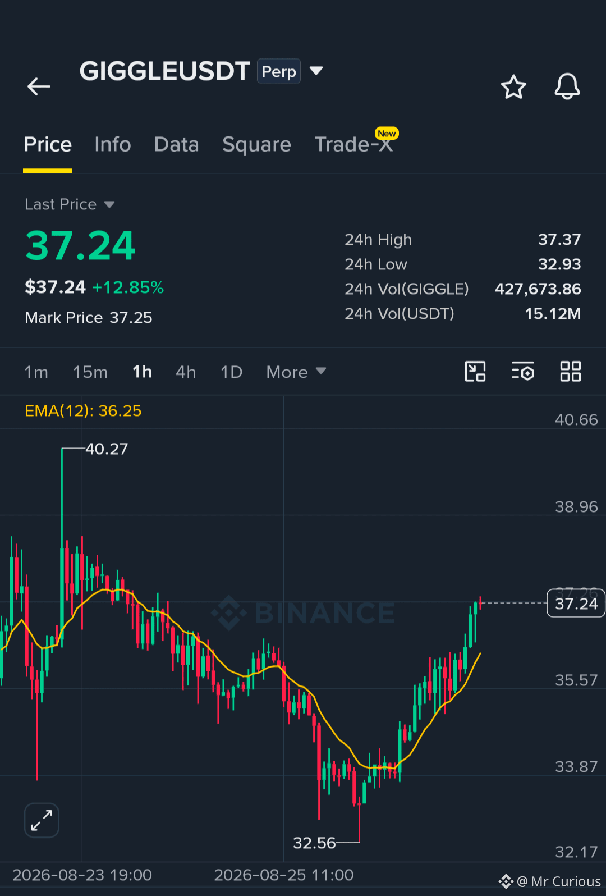The image size is (606, 896).
Task: Open the Data tab
Action: tap(176, 145)
